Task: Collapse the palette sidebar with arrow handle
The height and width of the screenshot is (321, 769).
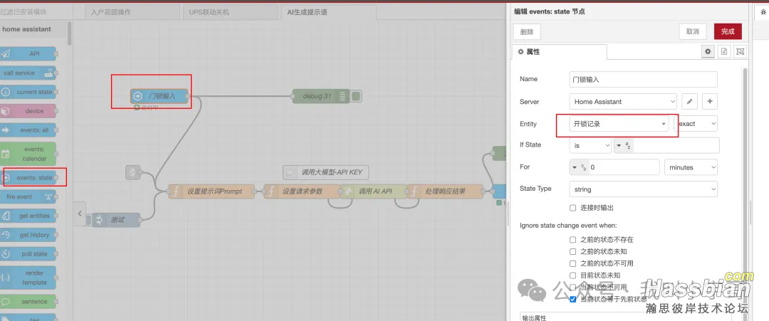Action: [80, 213]
